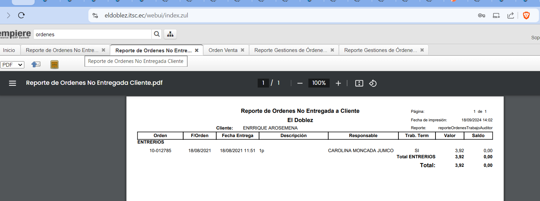Zoom out of the PDF with minus
The width and height of the screenshot is (540, 201).
click(300, 83)
